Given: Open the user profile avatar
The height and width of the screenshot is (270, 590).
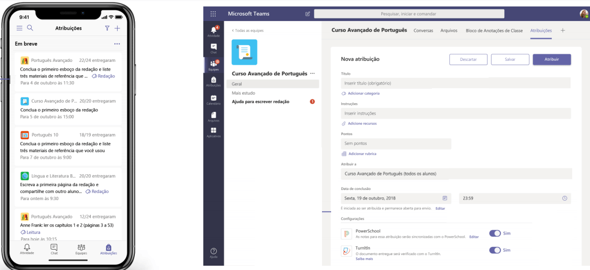Looking at the screenshot, I should 585,14.
